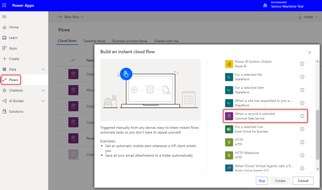Collapse the hamburger navigation menu
The image size is (322, 190).
(4, 17)
